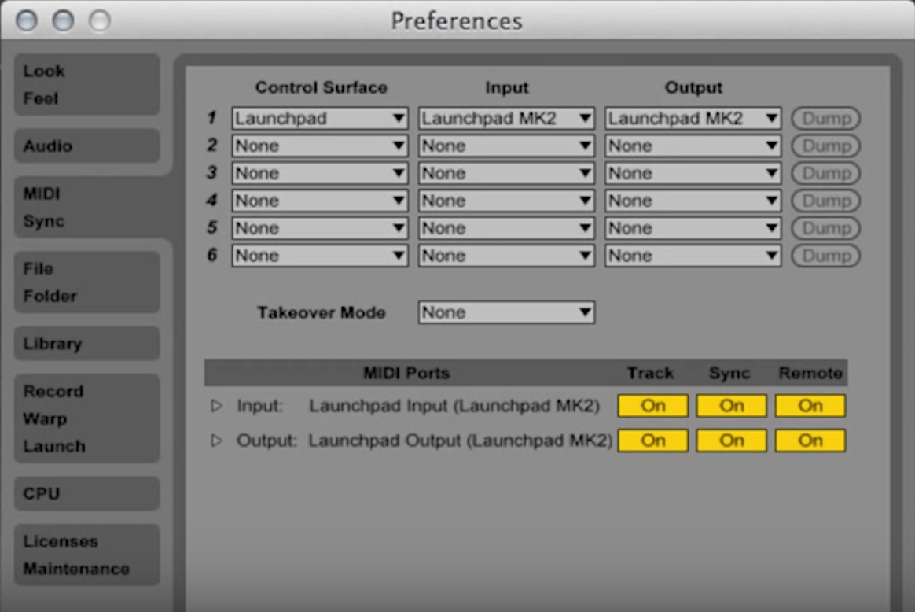This screenshot has width=915, height=612.
Task: Click Dump button in row 5
Action: point(825,228)
